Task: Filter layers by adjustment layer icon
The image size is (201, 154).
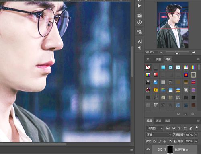Action: click(x=174, y=128)
